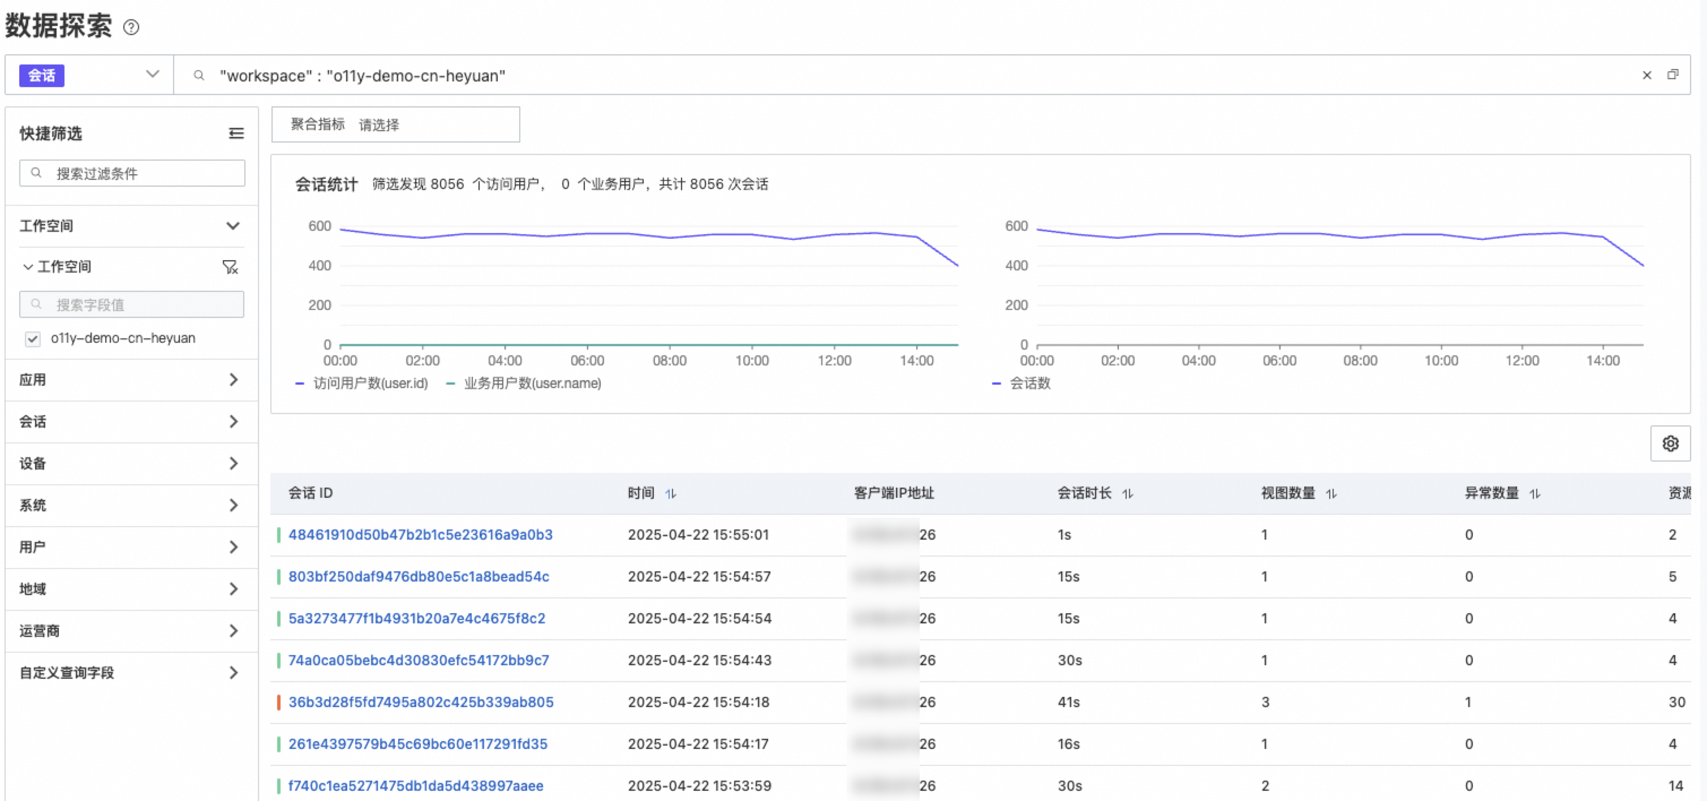This screenshot has height=801, width=1707.
Task: Click timestamp 2025-04-22 15:55:01
Action: click(x=699, y=535)
